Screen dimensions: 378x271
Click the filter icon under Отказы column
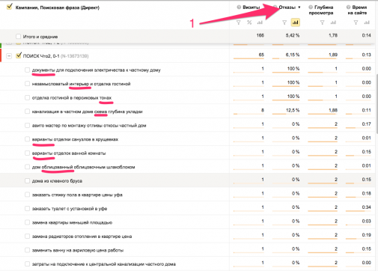(x=284, y=22)
